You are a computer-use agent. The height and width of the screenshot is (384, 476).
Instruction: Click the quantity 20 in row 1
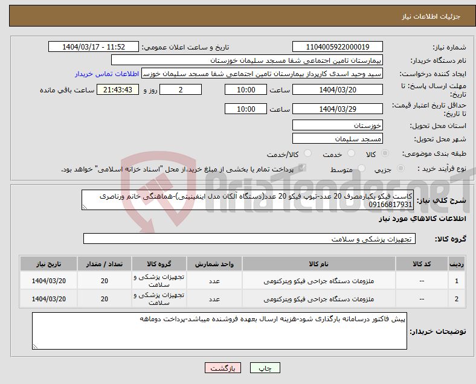click(x=105, y=281)
